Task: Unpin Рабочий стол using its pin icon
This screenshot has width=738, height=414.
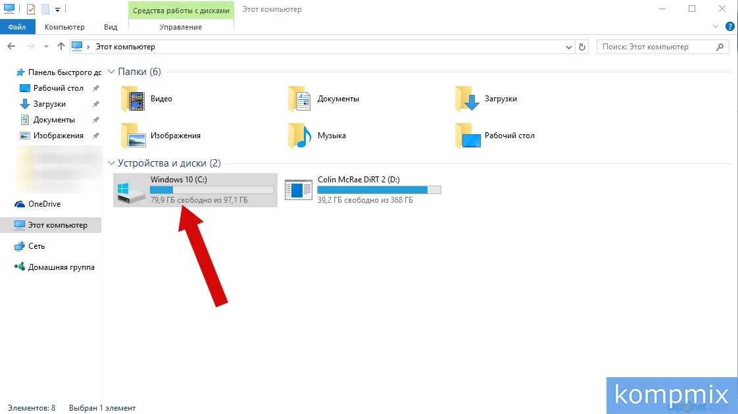Action: pyautogui.click(x=95, y=88)
